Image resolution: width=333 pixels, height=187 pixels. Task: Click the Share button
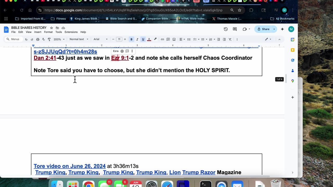click(x=263, y=29)
